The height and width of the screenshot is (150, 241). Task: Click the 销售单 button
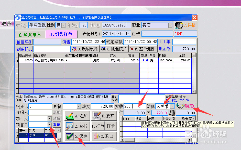24,42
